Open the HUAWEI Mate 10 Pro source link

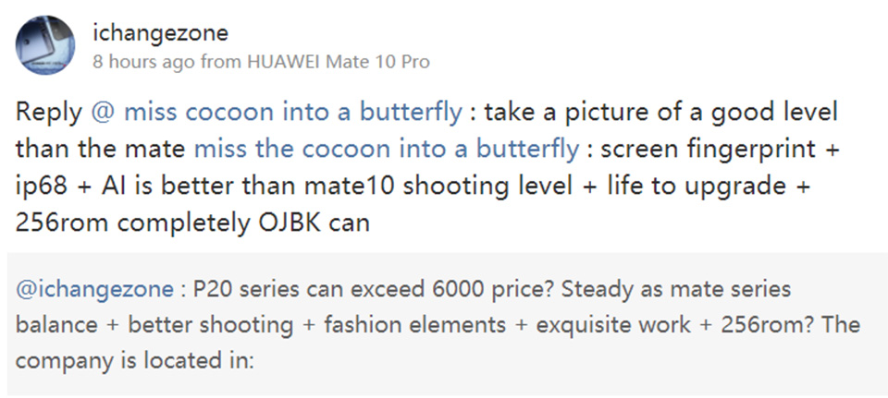[337, 62]
